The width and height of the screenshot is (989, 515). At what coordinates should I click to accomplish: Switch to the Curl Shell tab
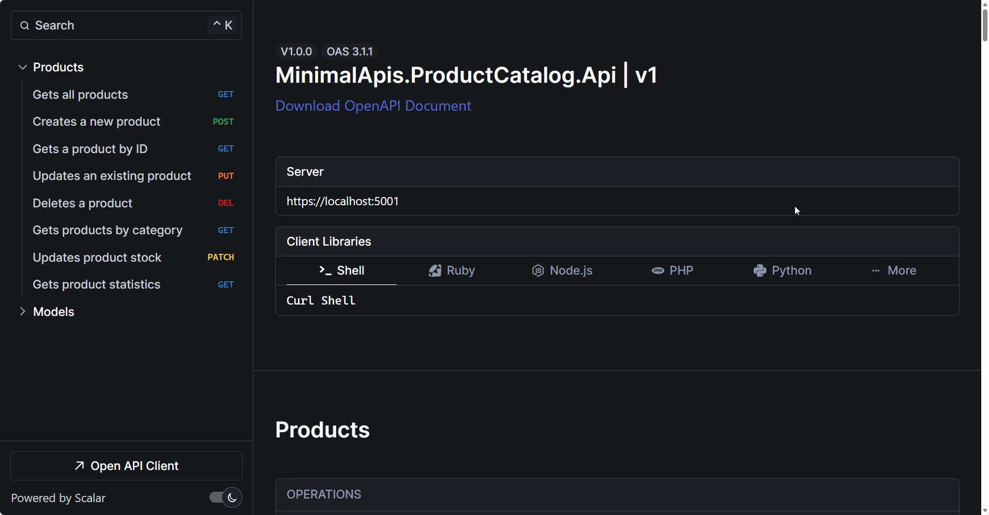click(x=321, y=300)
